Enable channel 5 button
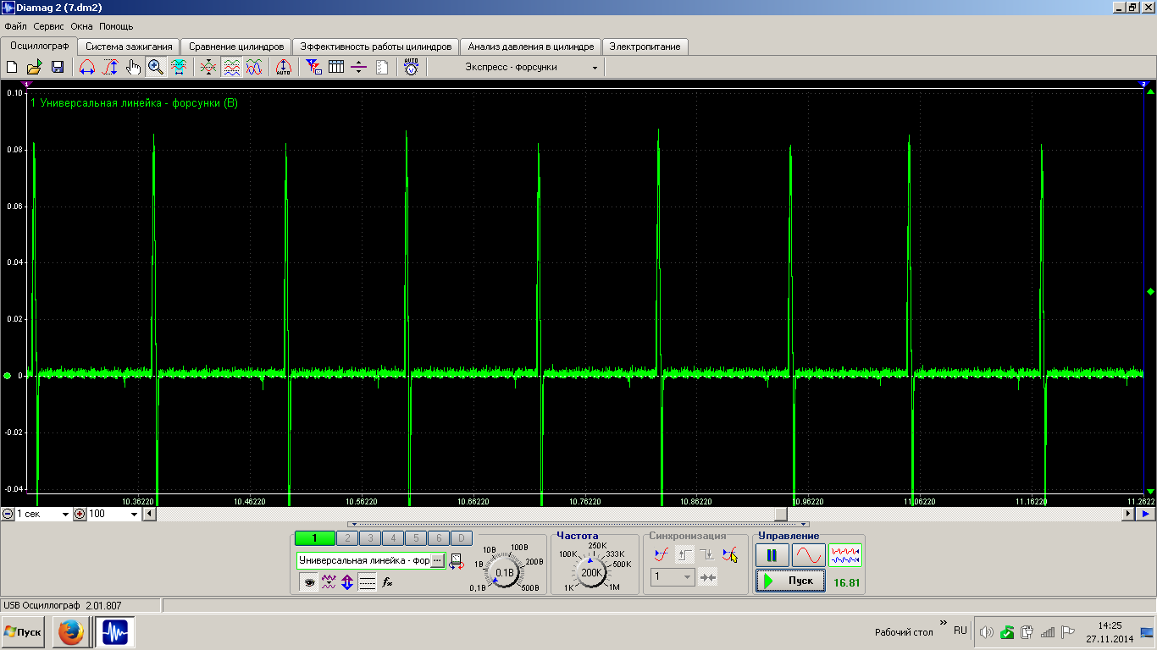The image size is (1157, 650). click(416, 538)
